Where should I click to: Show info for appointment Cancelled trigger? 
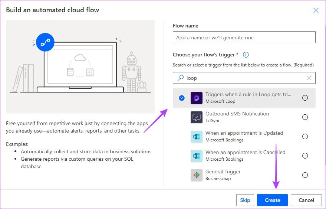(x=305, y=156)
